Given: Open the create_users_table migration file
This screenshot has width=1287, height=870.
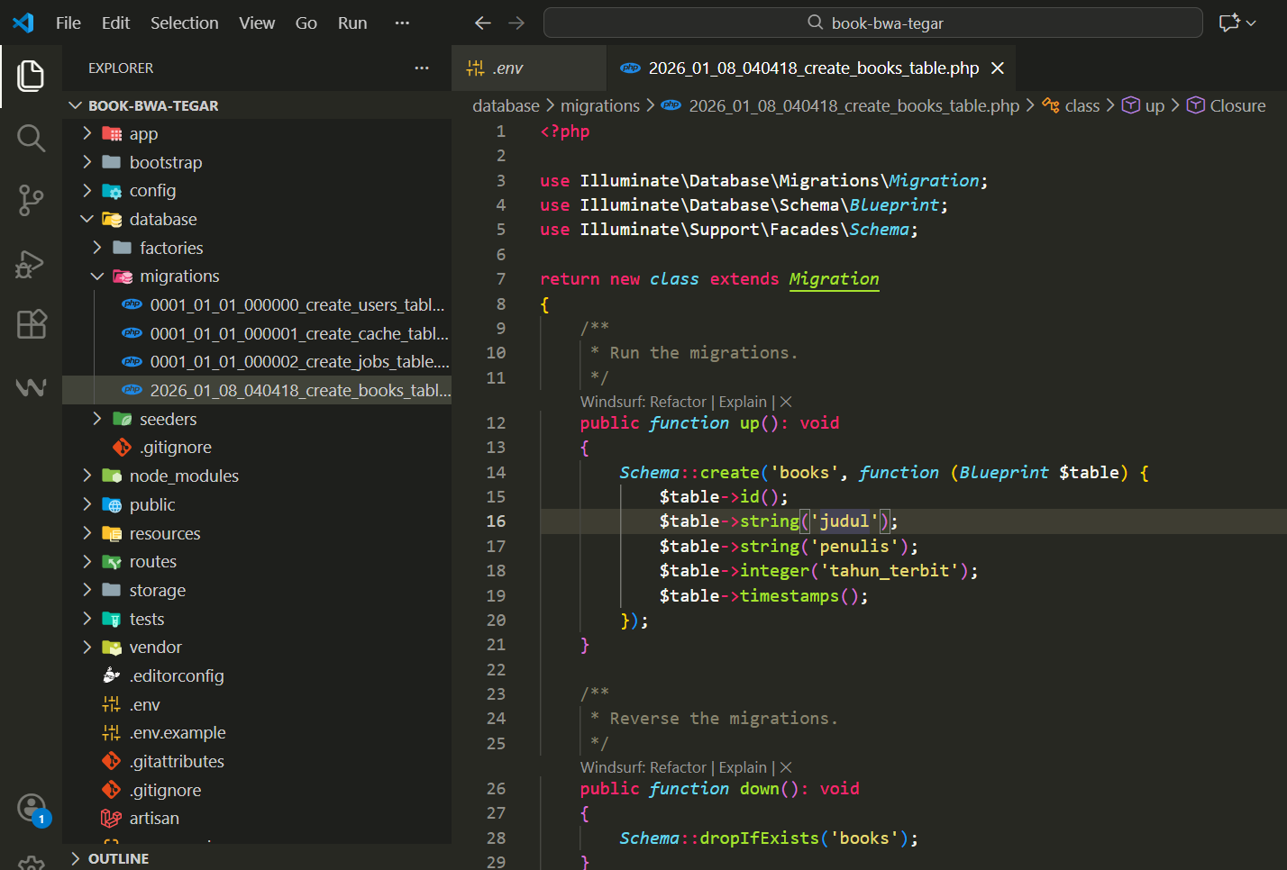Looking at the screenshot, I should click(297, 305).
